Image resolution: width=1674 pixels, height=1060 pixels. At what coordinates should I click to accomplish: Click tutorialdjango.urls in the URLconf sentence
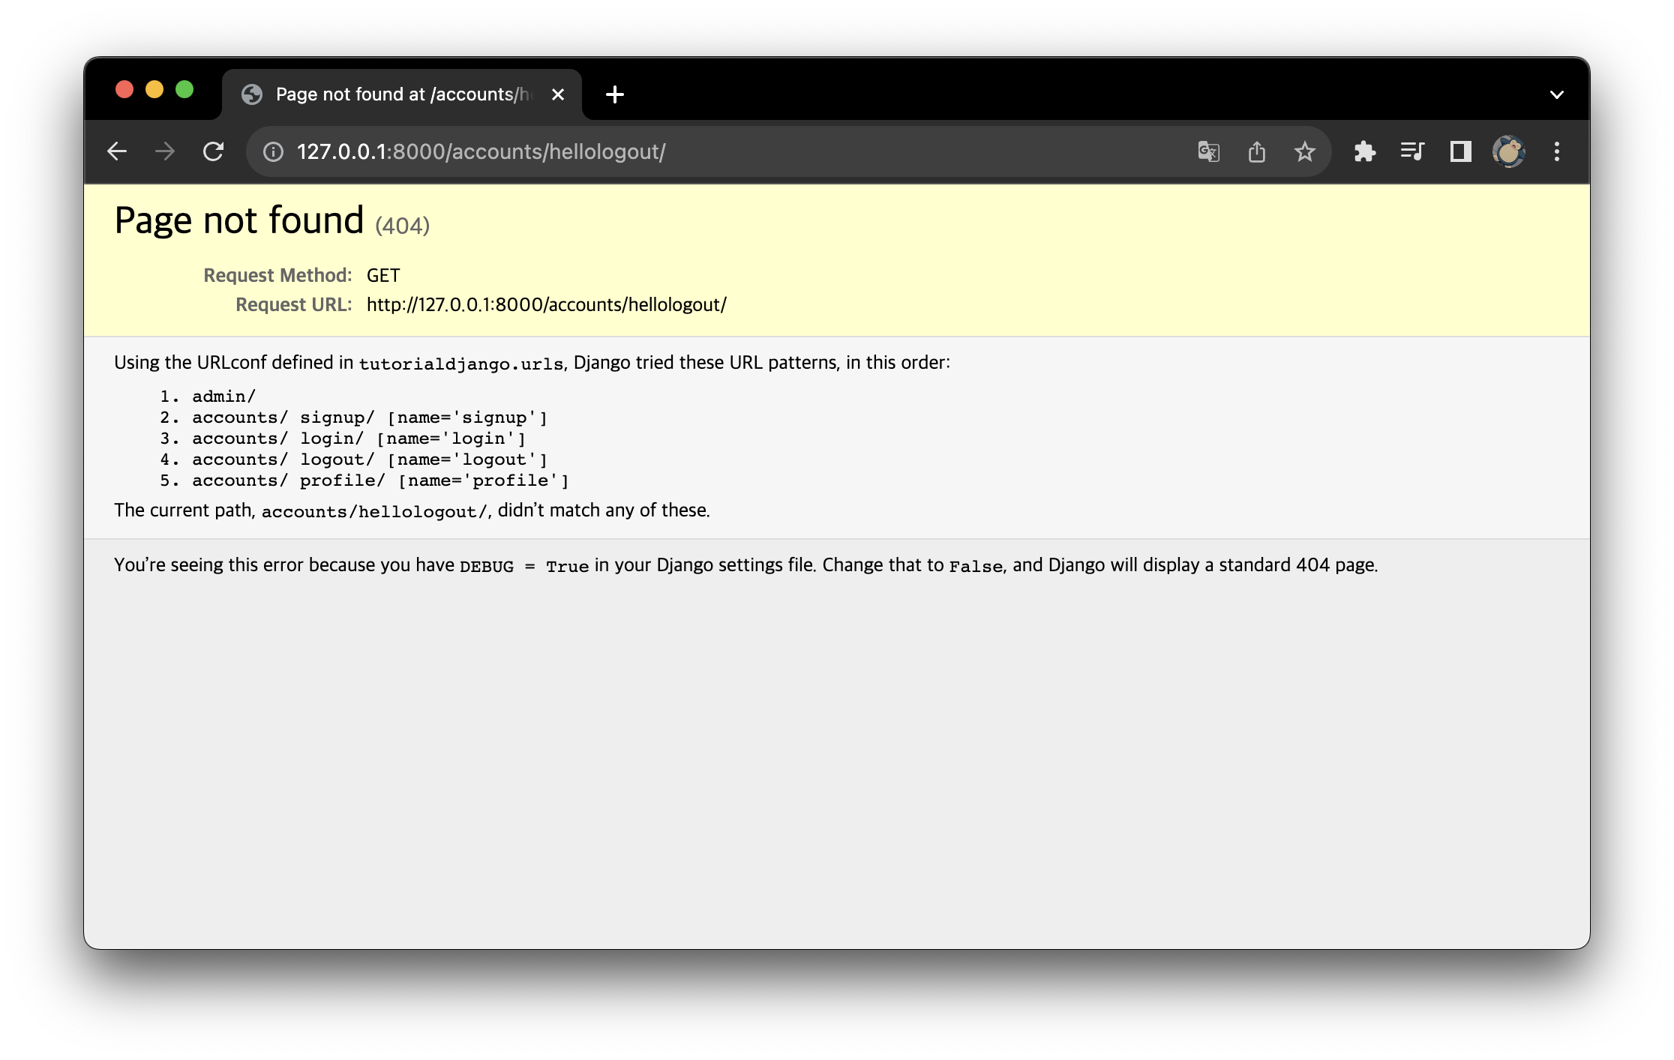461,364
